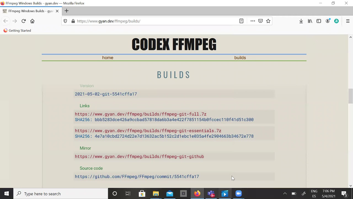Bookmark this page with the star
Screen dimensions: 353x199
[x=268, y=21]
